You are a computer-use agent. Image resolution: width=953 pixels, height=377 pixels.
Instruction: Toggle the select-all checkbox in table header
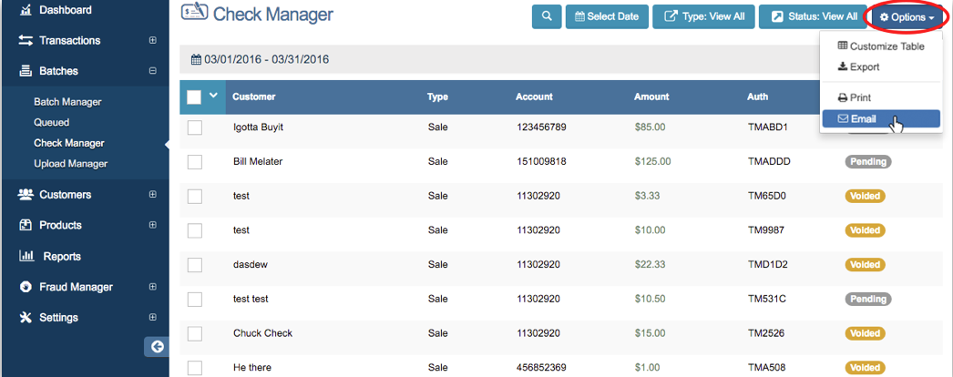(x=194, y=97)
